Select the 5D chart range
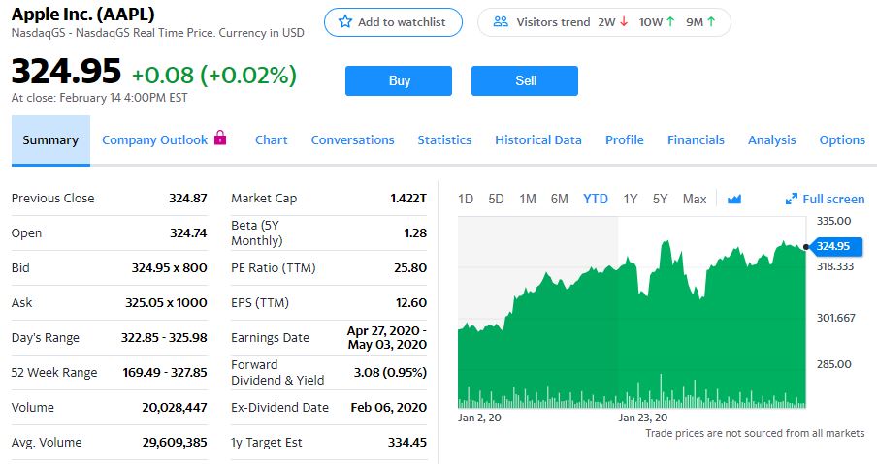 tap(496, 199)
